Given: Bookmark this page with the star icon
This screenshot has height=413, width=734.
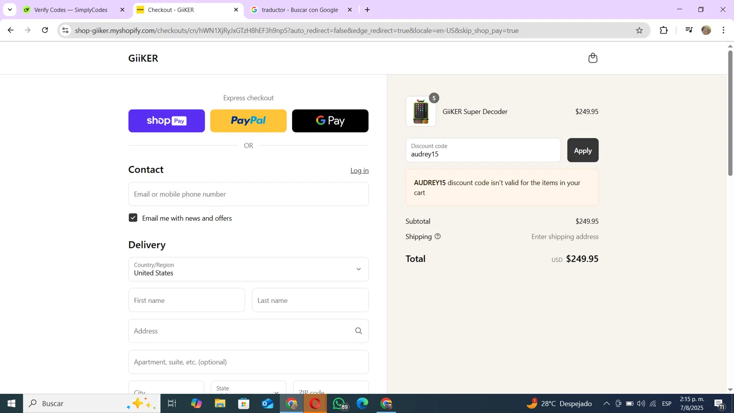Looking at the screenshot, I should [x=639, y=30].
